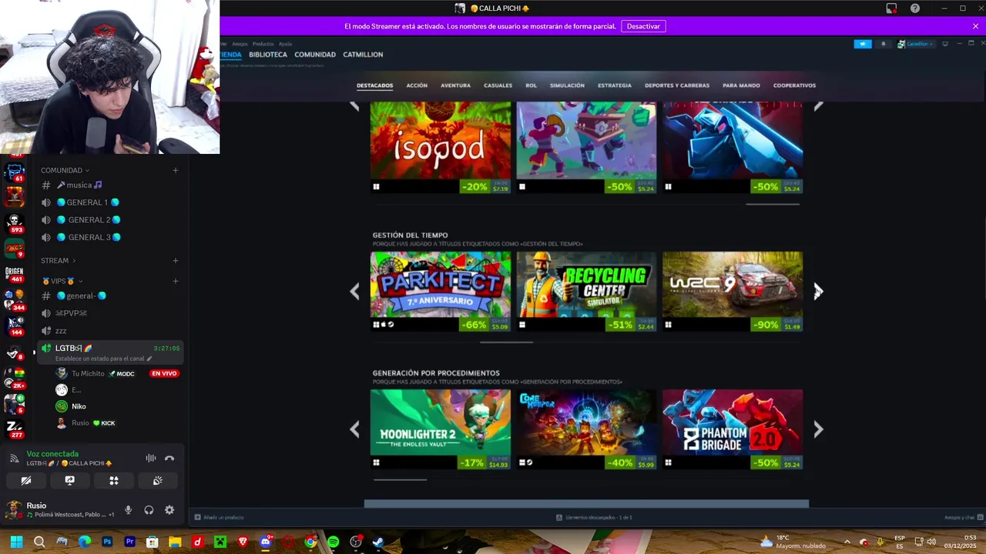Join the PVP voice channel

[x=110, y=313]
